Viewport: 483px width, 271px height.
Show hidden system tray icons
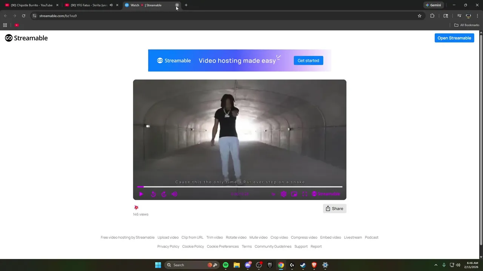436,265
